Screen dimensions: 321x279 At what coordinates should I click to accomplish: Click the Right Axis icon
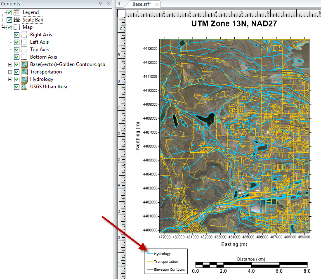point(24,35)
